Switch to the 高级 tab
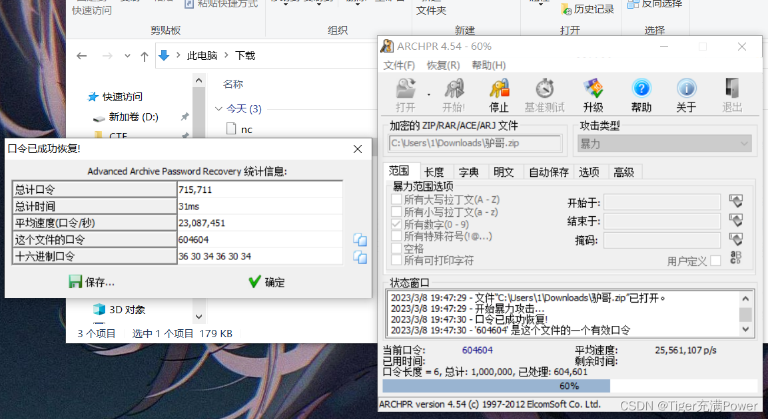 (x=624, y=172)
